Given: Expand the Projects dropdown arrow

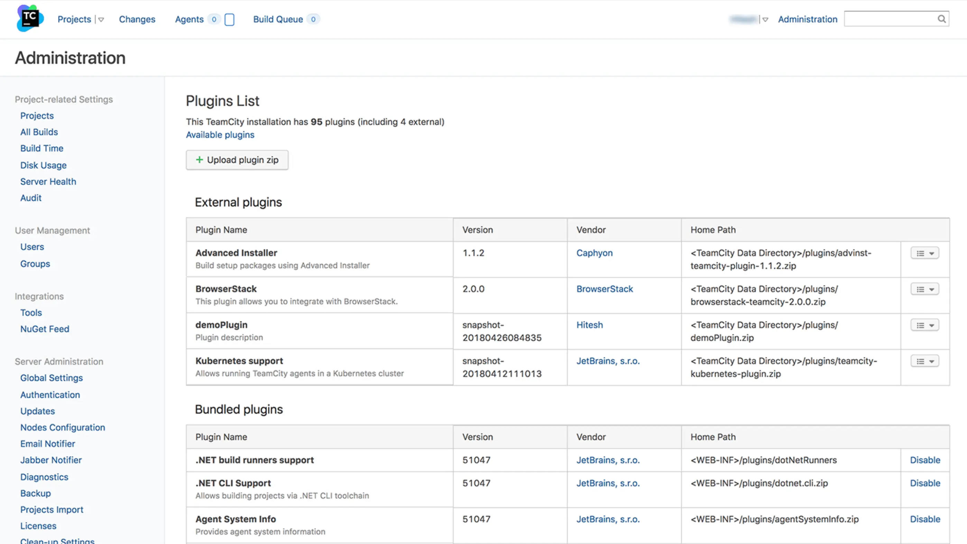Looking at the screenshot, I should click(101, 19).
